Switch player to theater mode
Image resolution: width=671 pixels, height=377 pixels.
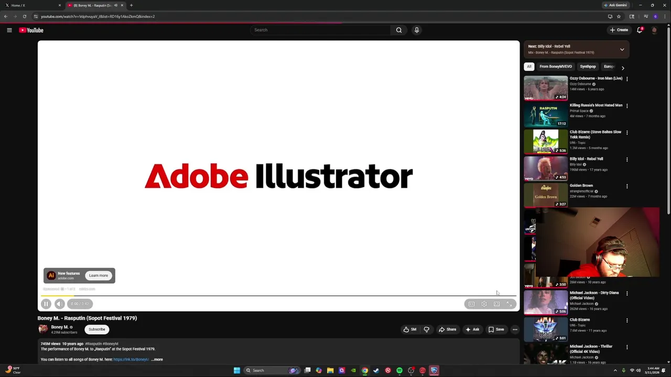[496, 304]
